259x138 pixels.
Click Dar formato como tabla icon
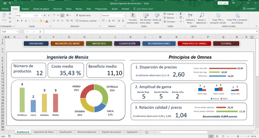[x=146, y=15]
